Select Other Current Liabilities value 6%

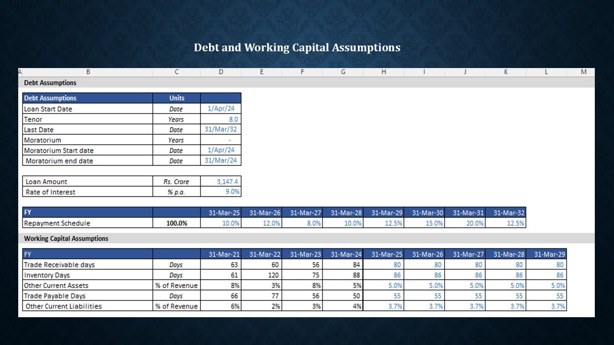point(221,306)
